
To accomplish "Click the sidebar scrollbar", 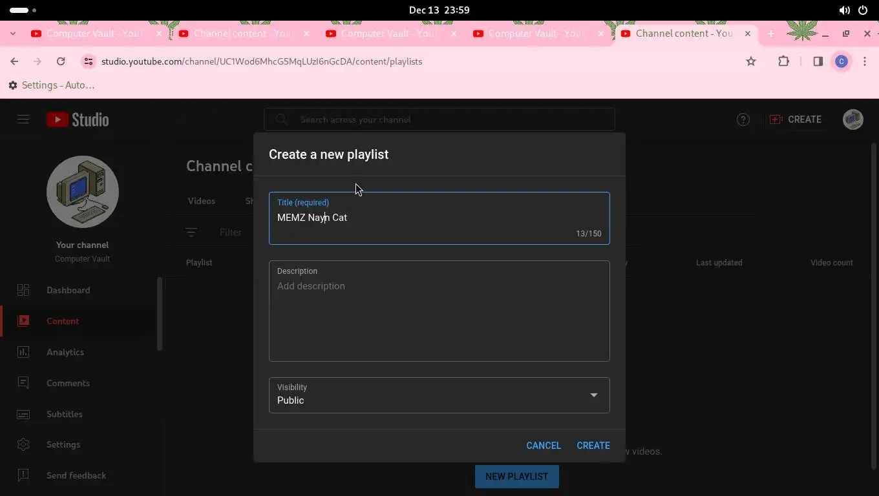I will click(x=160, y=314).
